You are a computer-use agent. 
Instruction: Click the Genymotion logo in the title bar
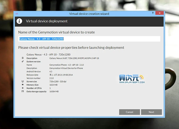click(17, 13)
